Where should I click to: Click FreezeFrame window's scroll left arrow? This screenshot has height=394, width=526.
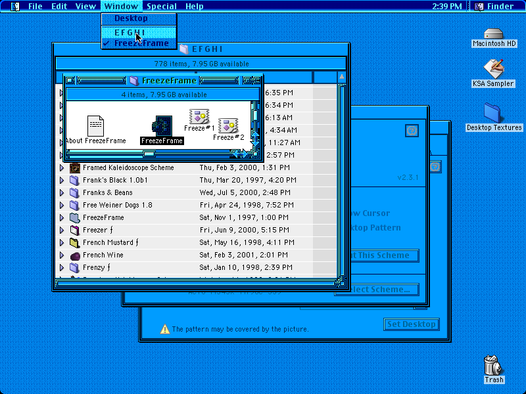pos(236,154)
